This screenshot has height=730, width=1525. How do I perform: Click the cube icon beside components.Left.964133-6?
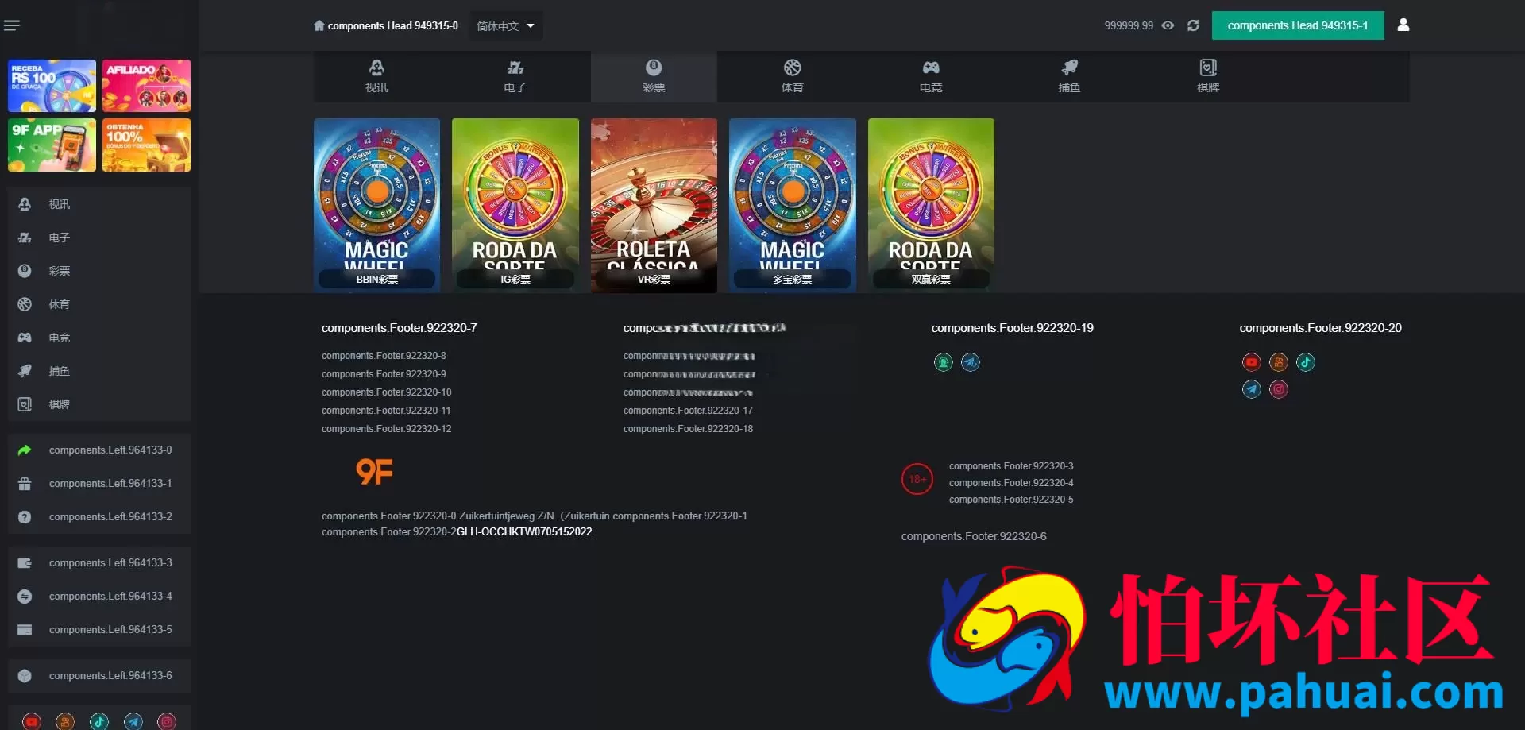pos(25,676)
